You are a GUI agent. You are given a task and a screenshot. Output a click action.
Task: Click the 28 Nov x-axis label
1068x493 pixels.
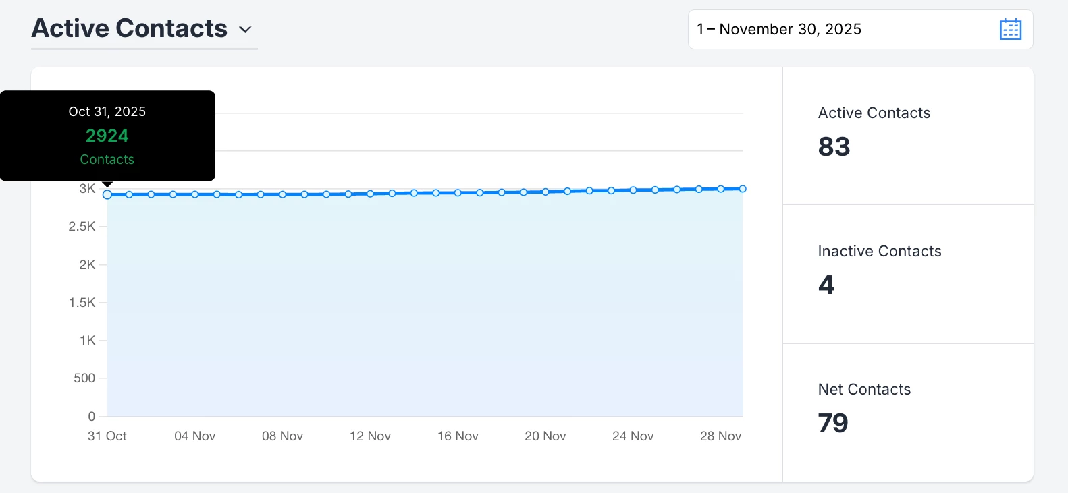720,436
